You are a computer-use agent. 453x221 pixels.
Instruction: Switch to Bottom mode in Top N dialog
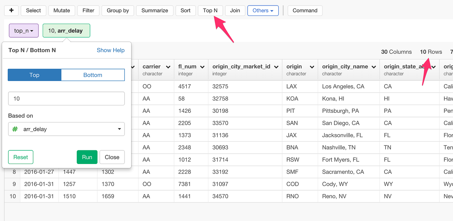[x=93, y=75]
